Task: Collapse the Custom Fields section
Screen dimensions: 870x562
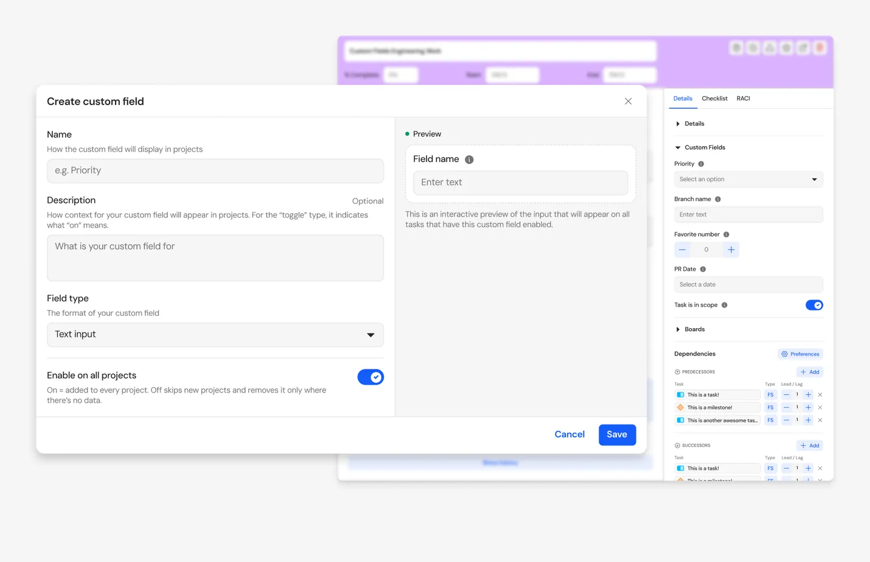Action: 700,148
